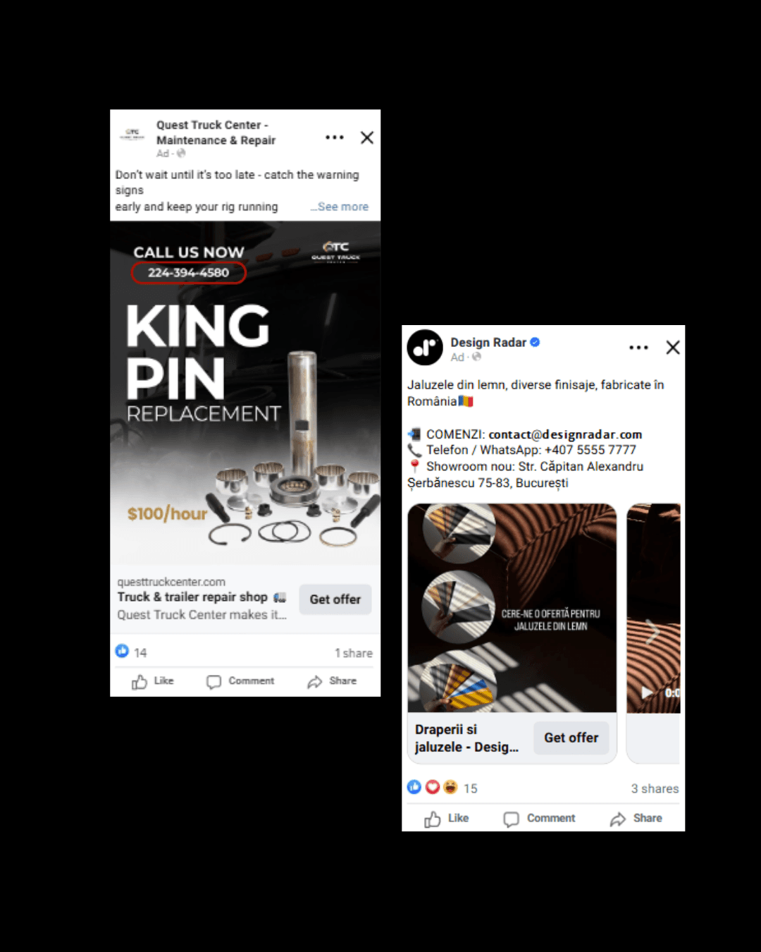The image size is (761, 952).
Task: Click Get offer on truck repair ad
Action: (x=335, y=599)
